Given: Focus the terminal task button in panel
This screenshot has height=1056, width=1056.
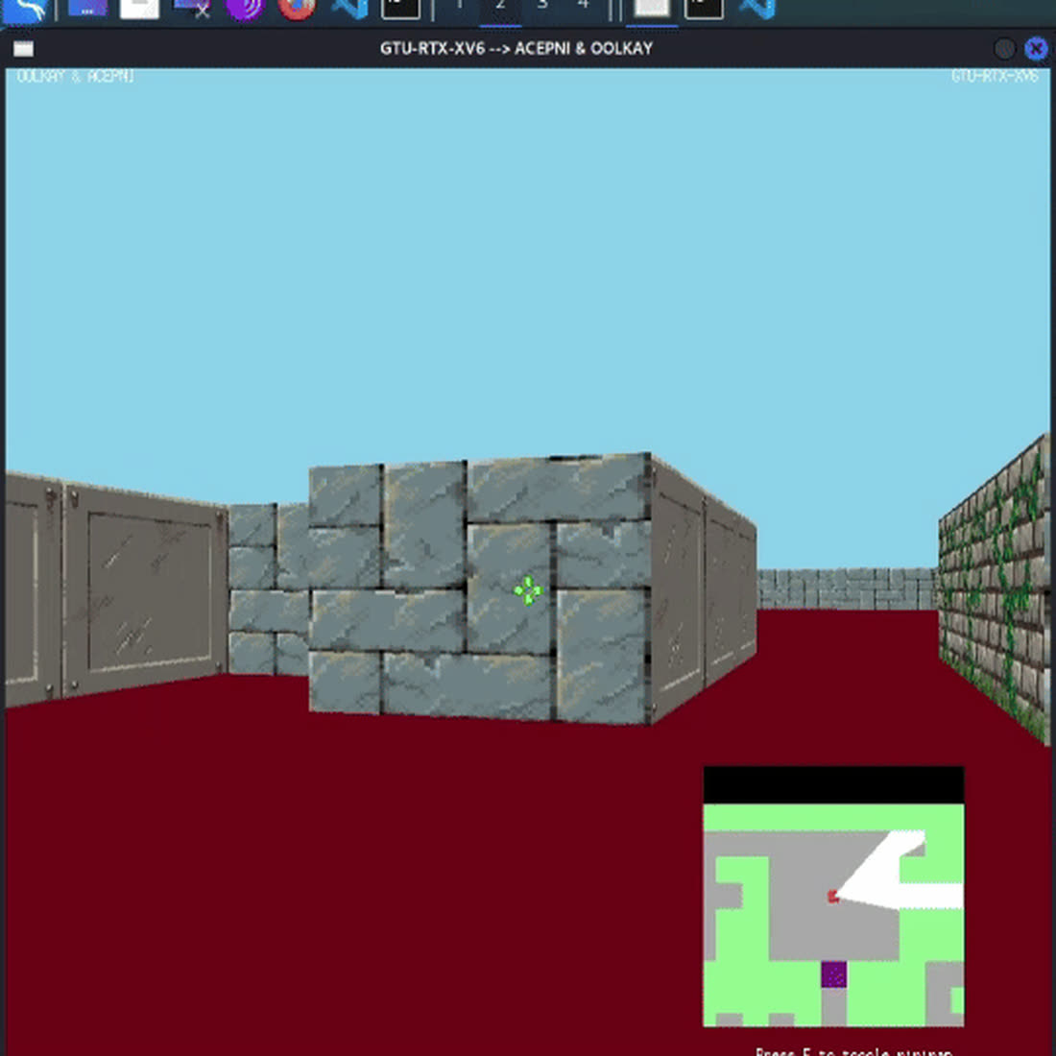Looking at the screenshot, I should pos(704,8).
